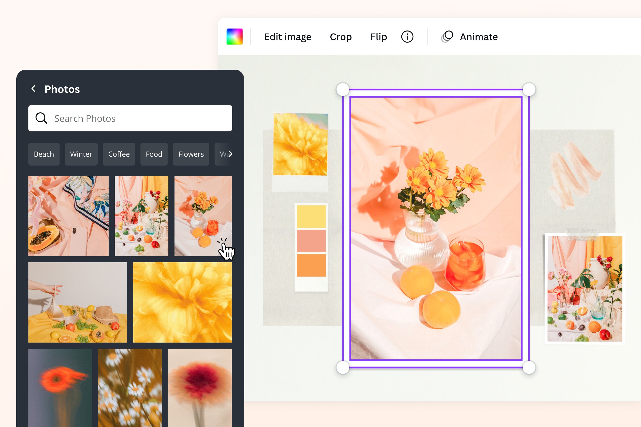Click the Coffee category tag button

(119, 154)
